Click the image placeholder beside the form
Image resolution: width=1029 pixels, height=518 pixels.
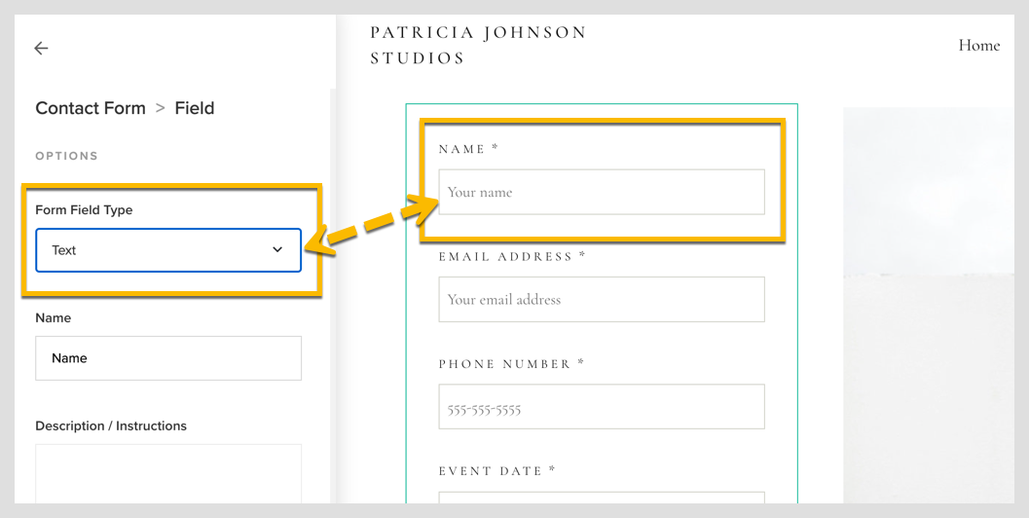click(x=929, y=306)
